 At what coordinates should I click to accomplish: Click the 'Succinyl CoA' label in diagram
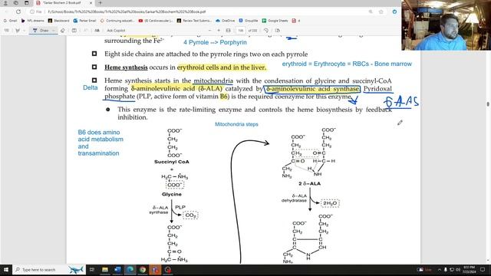pyautogui.click(x=172, y=162)
